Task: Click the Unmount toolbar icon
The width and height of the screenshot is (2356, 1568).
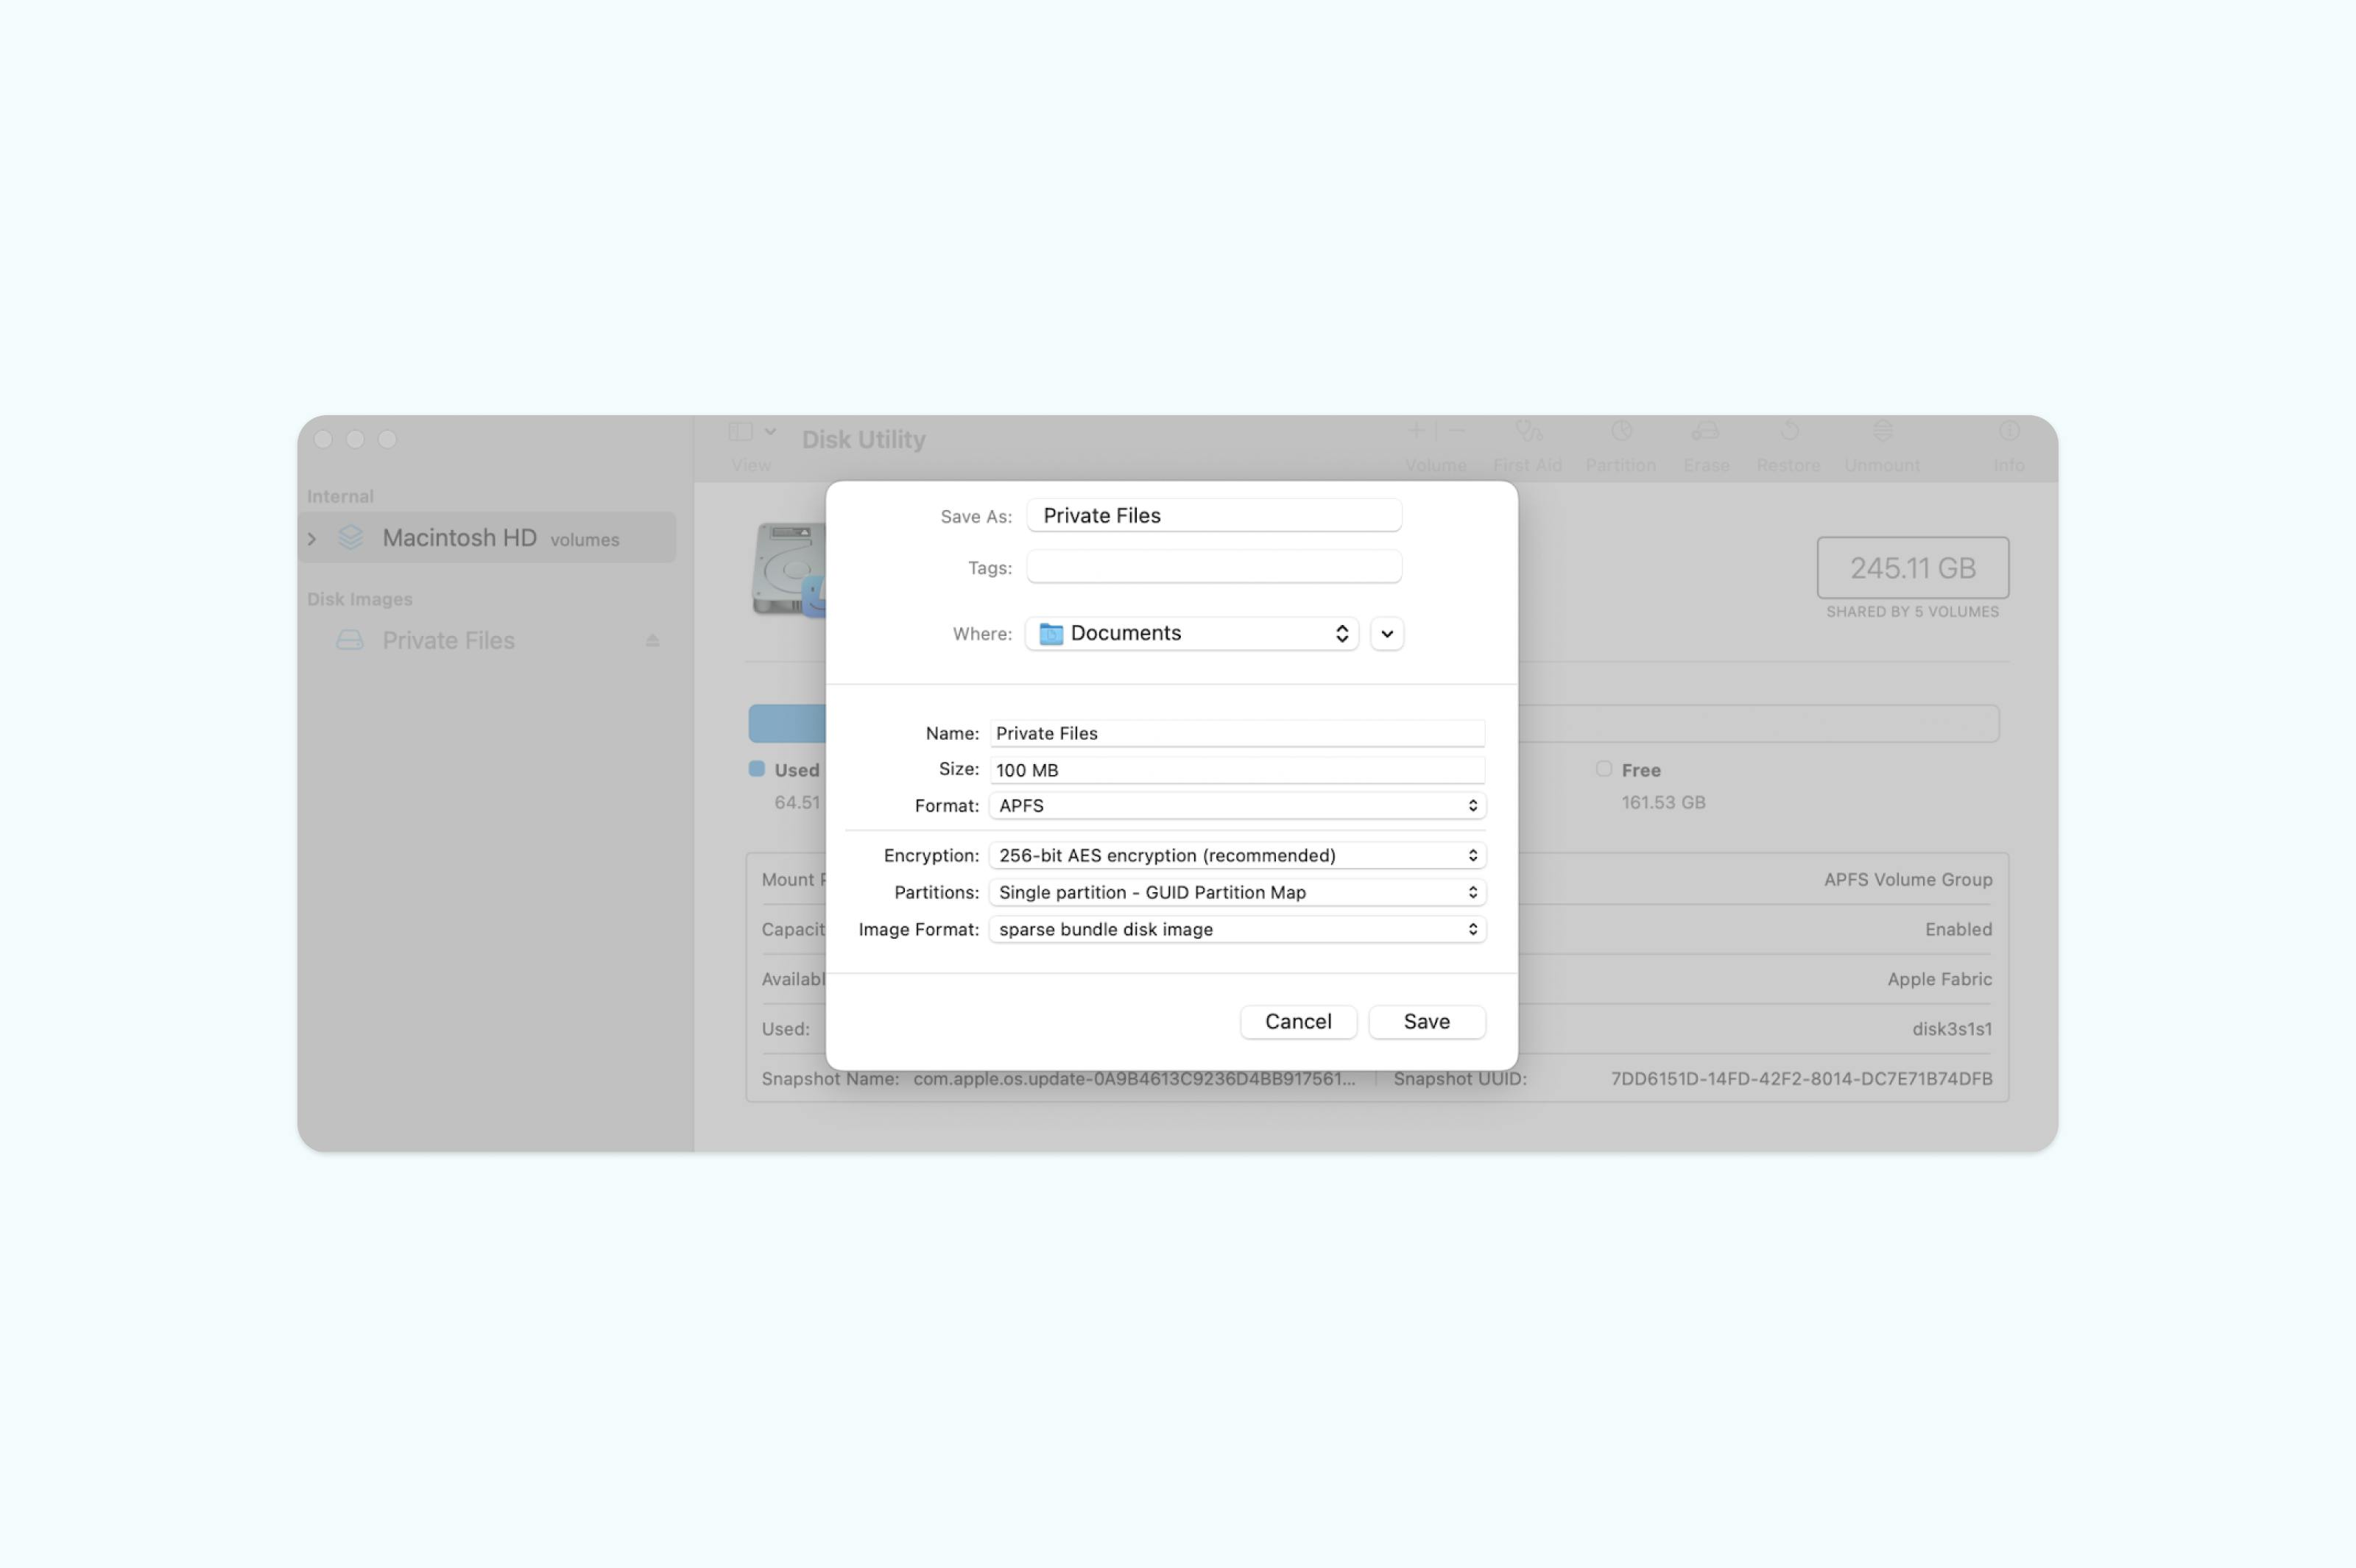Action: (1881, 440)
